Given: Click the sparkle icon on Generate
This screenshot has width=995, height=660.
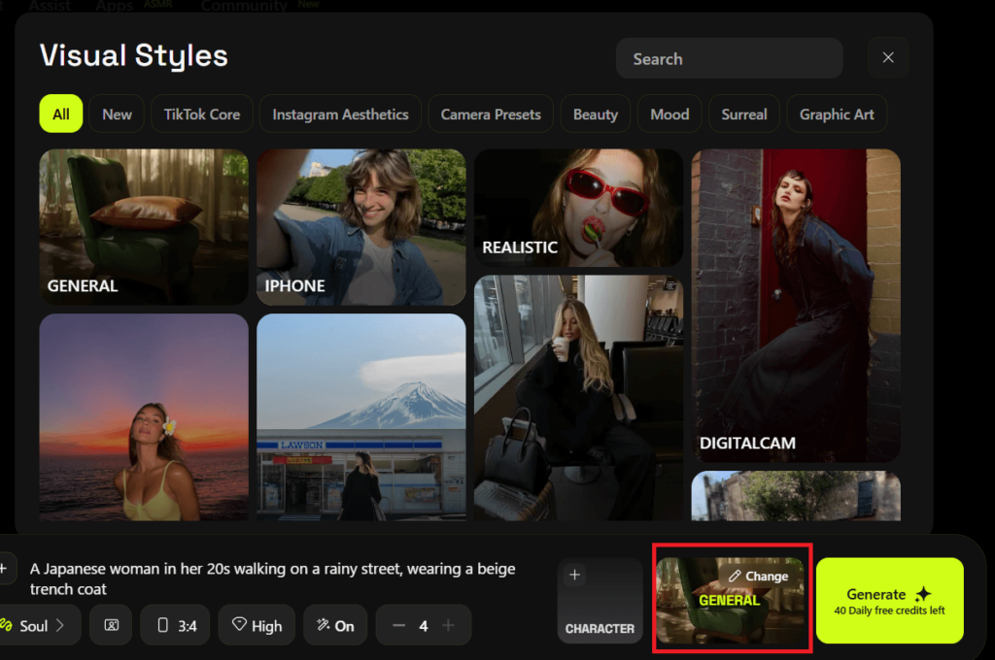Looking at the screenshot, I should pyautogui.click(x=923, y=594).
